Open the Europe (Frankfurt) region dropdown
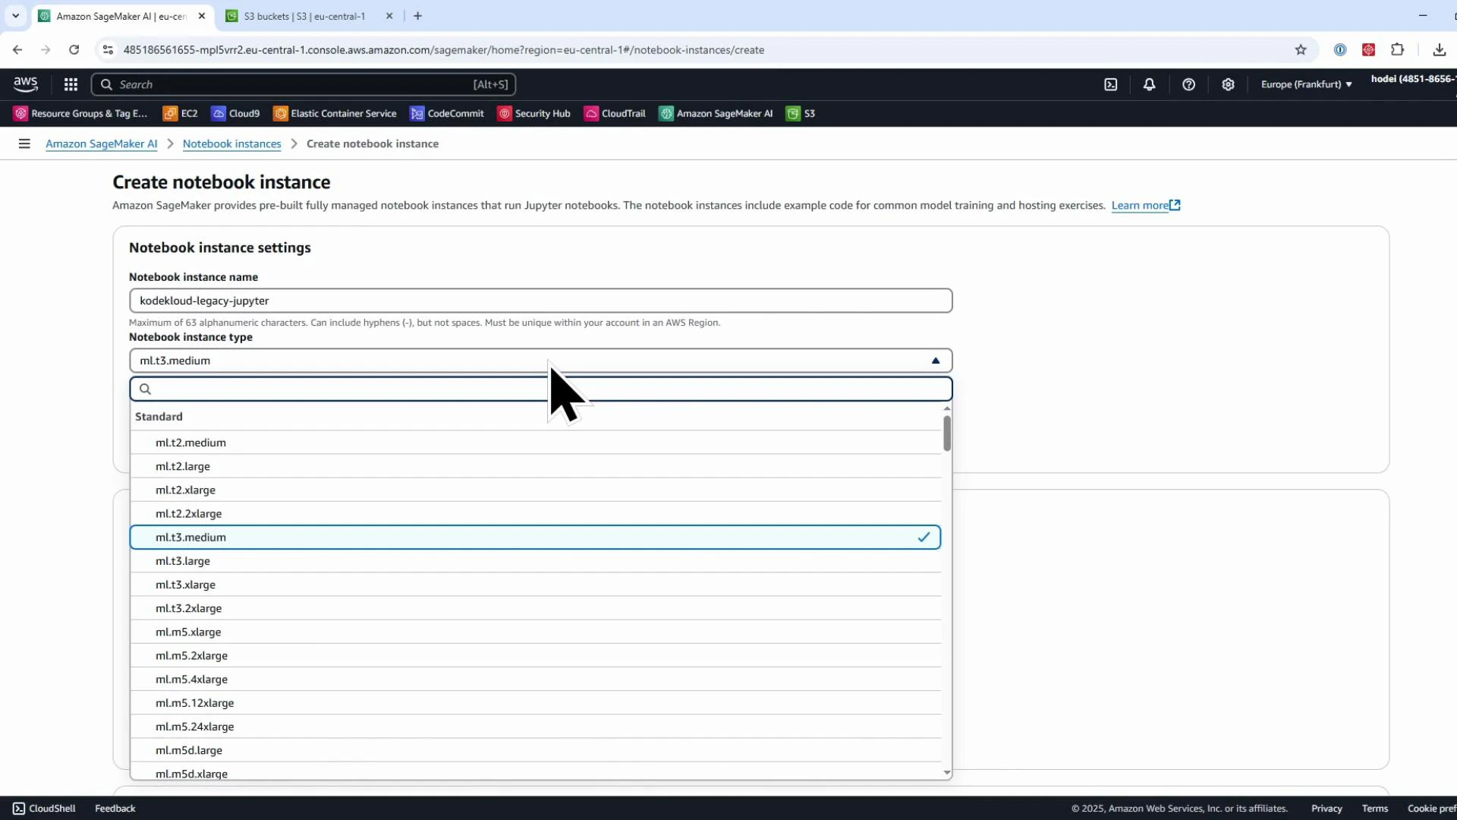This screenshot has height=820, width=1457. coord(1307,84)
